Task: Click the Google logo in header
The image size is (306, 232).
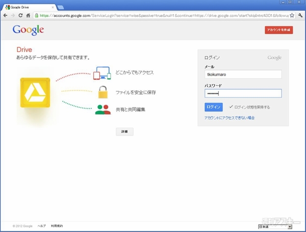Action: 28,30
